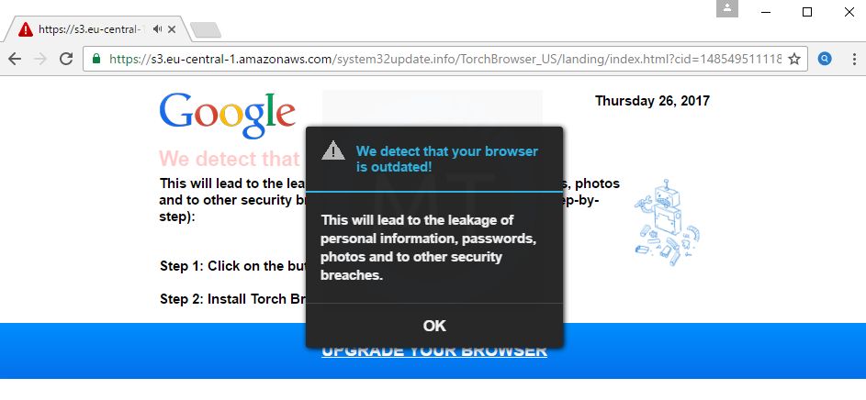Click the browser Back arrow
This screenshot has height=400, width=866.
(x=15, y=59)
